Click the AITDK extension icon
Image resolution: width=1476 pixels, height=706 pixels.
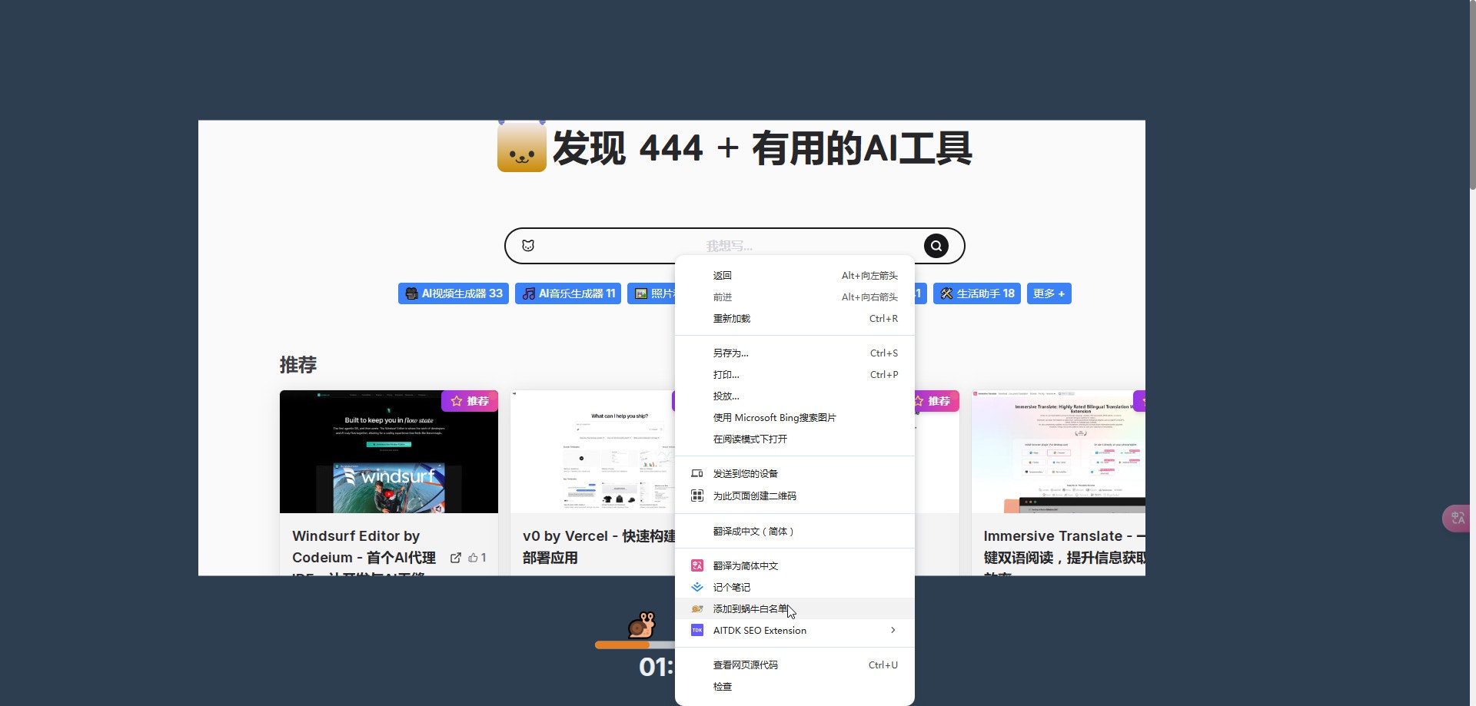point(697,630)
